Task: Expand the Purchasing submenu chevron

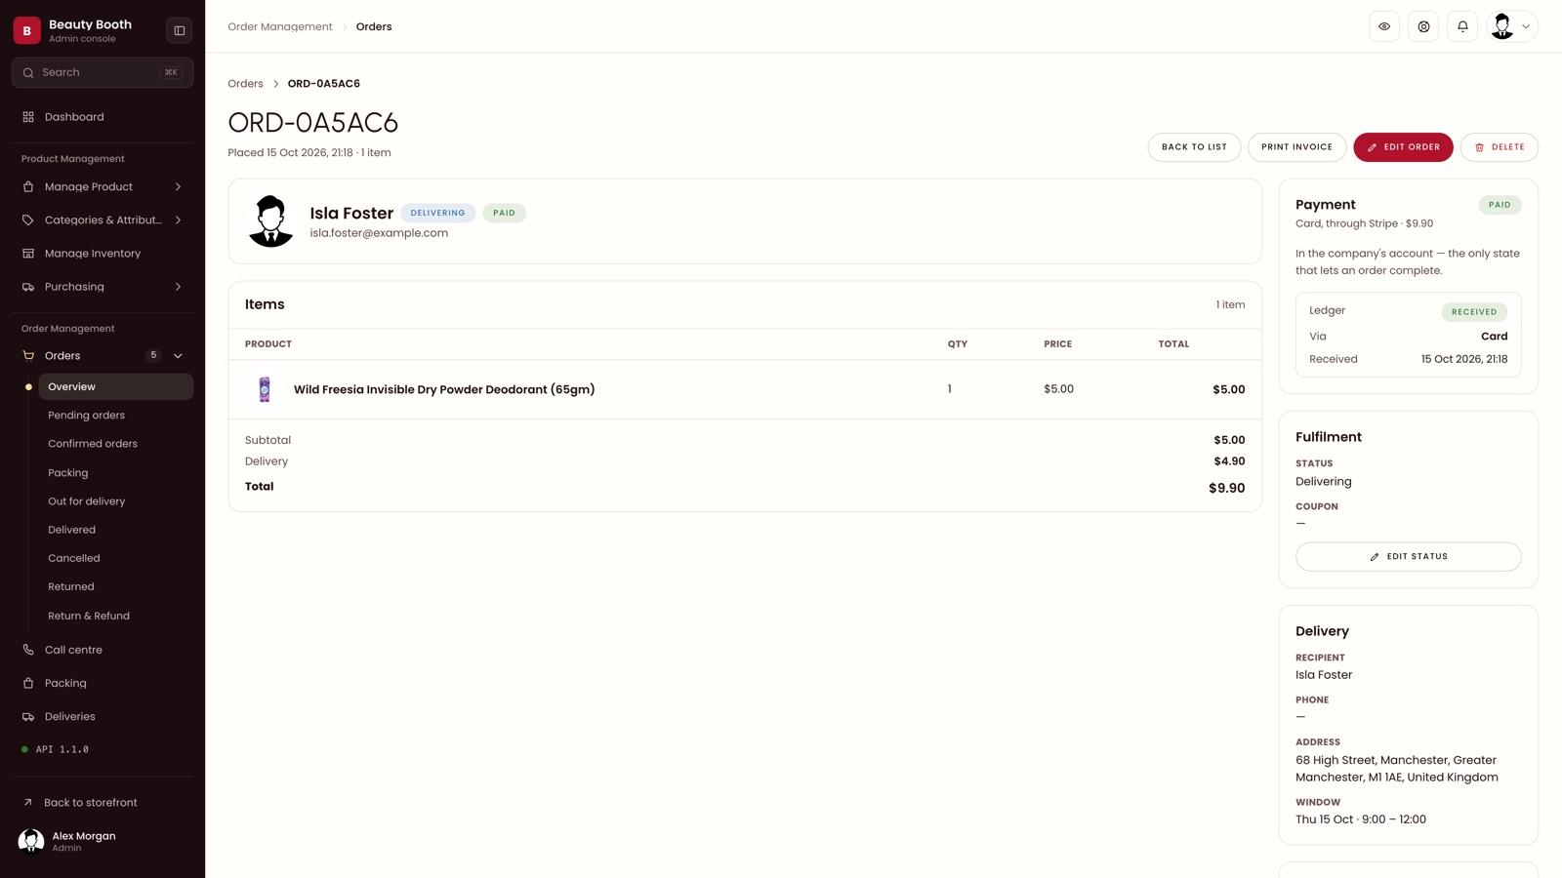Action: pyautogui.click(x=178, y=287)
